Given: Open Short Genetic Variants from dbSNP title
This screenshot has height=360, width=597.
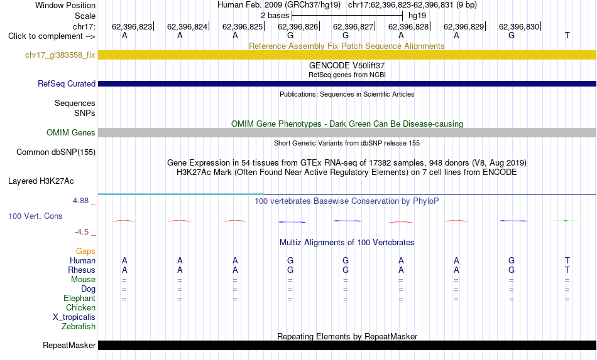Looking at the screenshot, I should click(347, 144).
